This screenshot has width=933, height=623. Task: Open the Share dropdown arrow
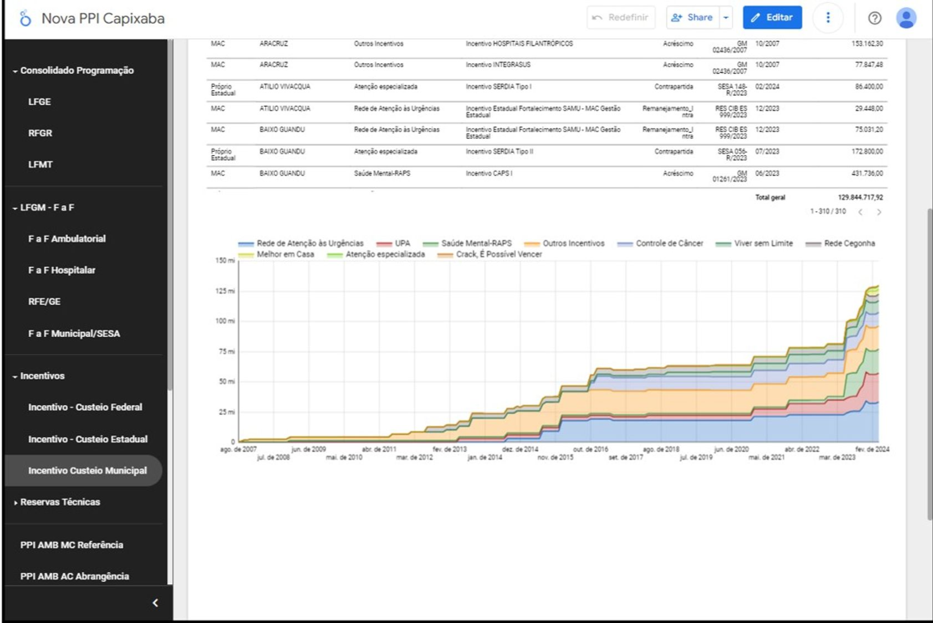pos(726,18)
